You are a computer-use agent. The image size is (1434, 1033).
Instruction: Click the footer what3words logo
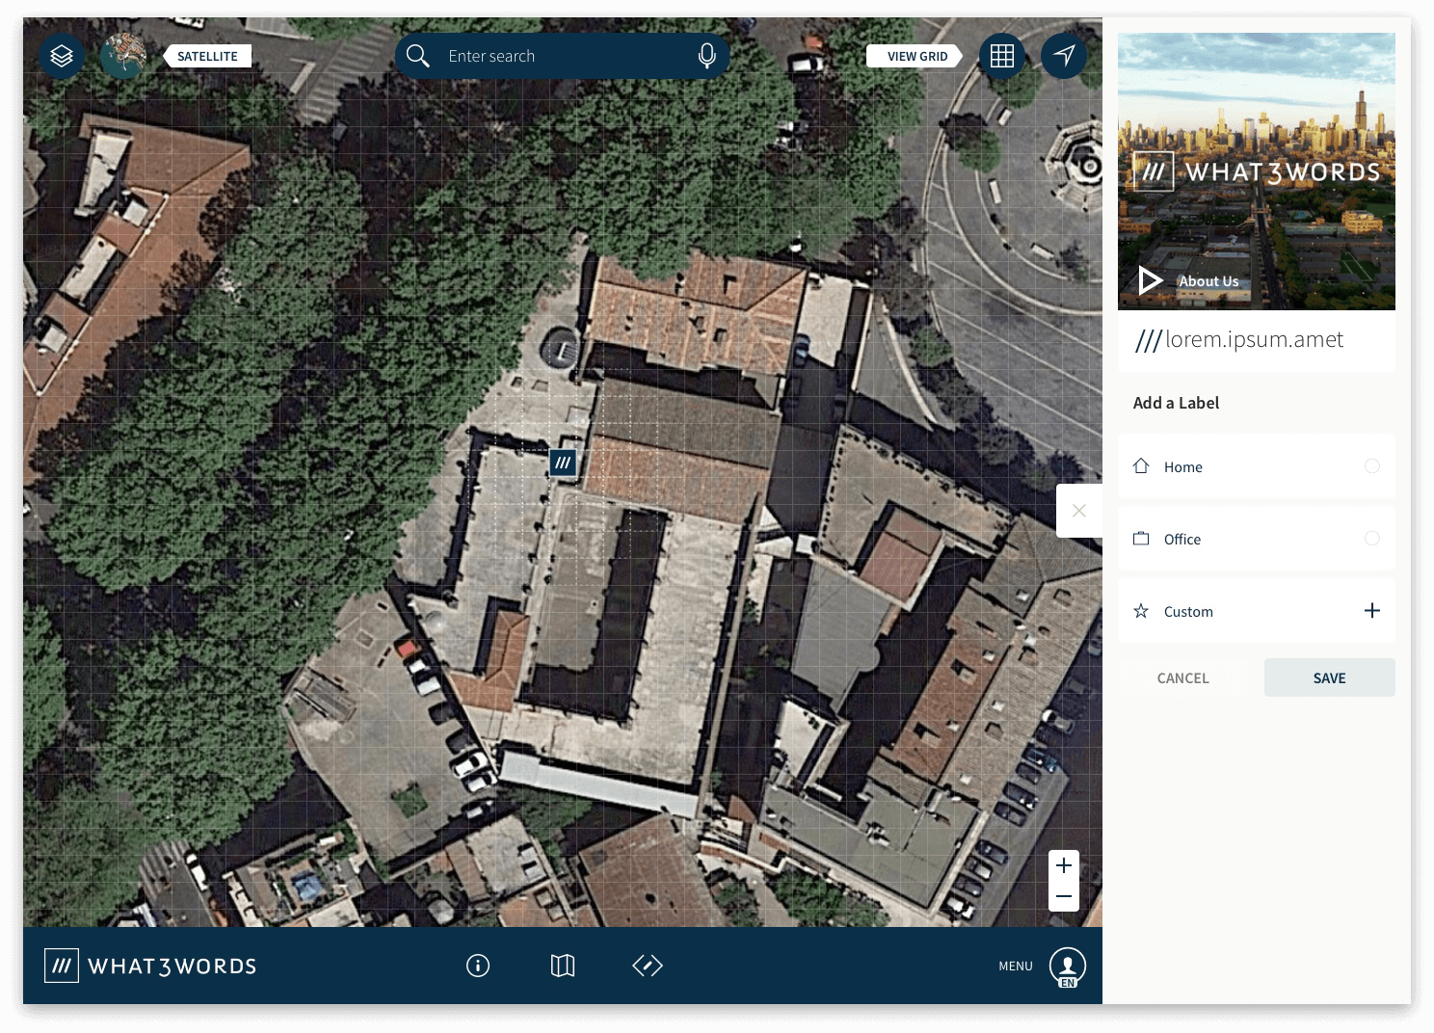[150, 966]
